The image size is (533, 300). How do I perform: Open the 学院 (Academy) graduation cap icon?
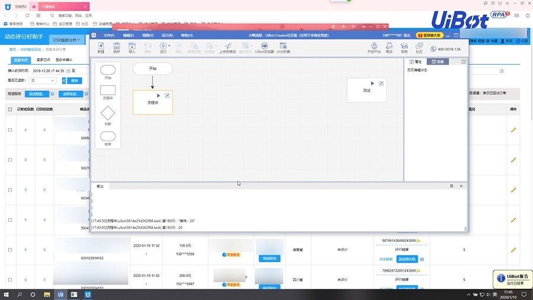404,47
